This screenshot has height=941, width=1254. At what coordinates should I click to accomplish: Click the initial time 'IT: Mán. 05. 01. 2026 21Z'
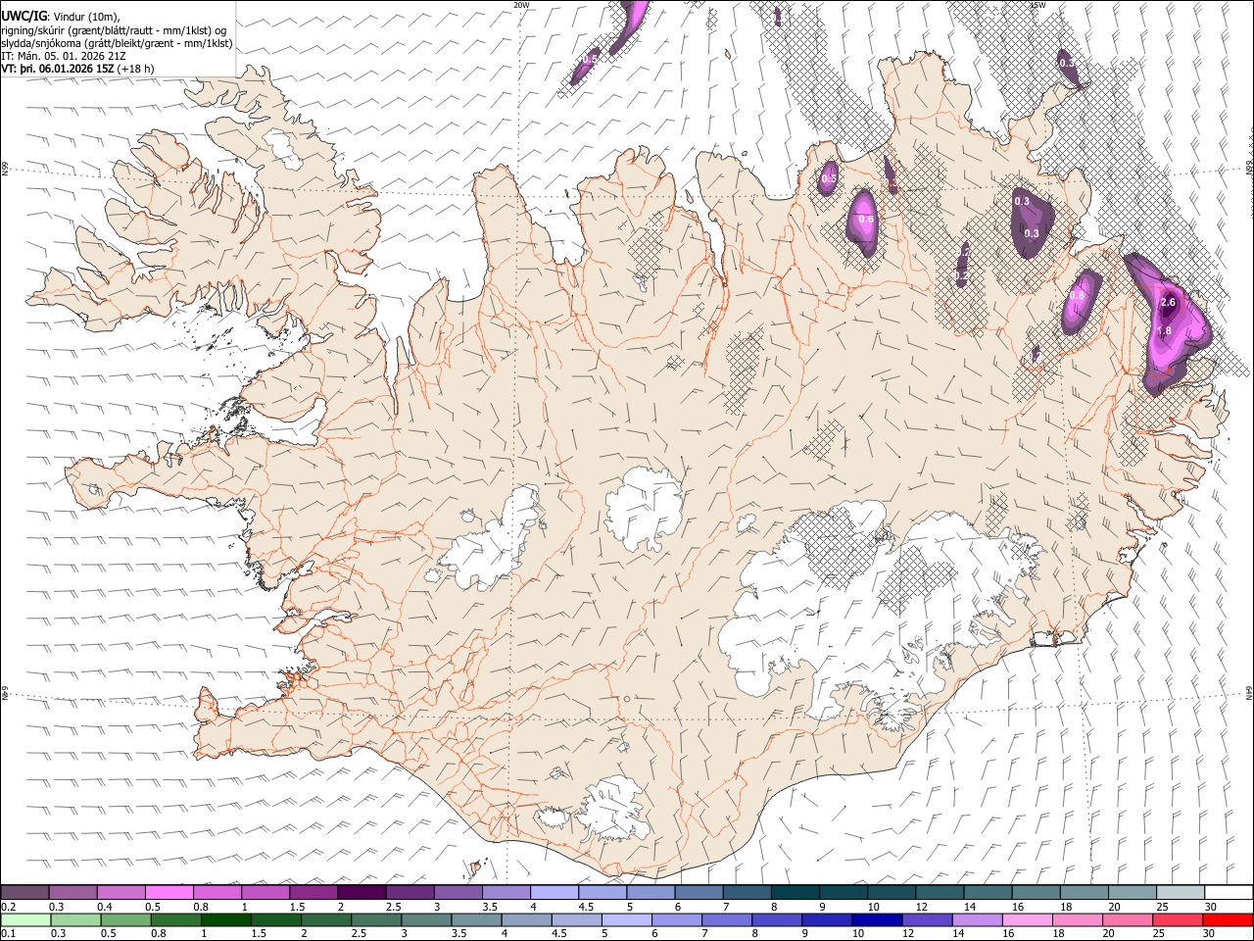click(x=63, y=56)
